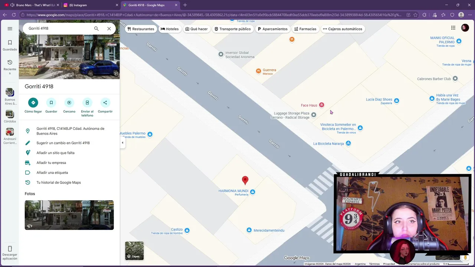Click Sugerir un cambio en Gorriti 4918

pyautogui.click(x=69, y=143)
